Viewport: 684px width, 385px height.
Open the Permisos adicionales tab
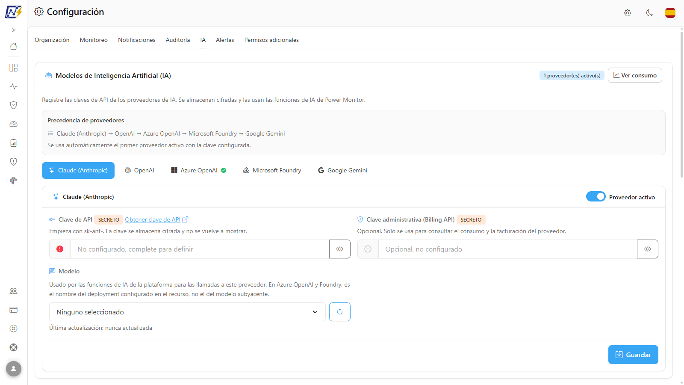point(271,40)
